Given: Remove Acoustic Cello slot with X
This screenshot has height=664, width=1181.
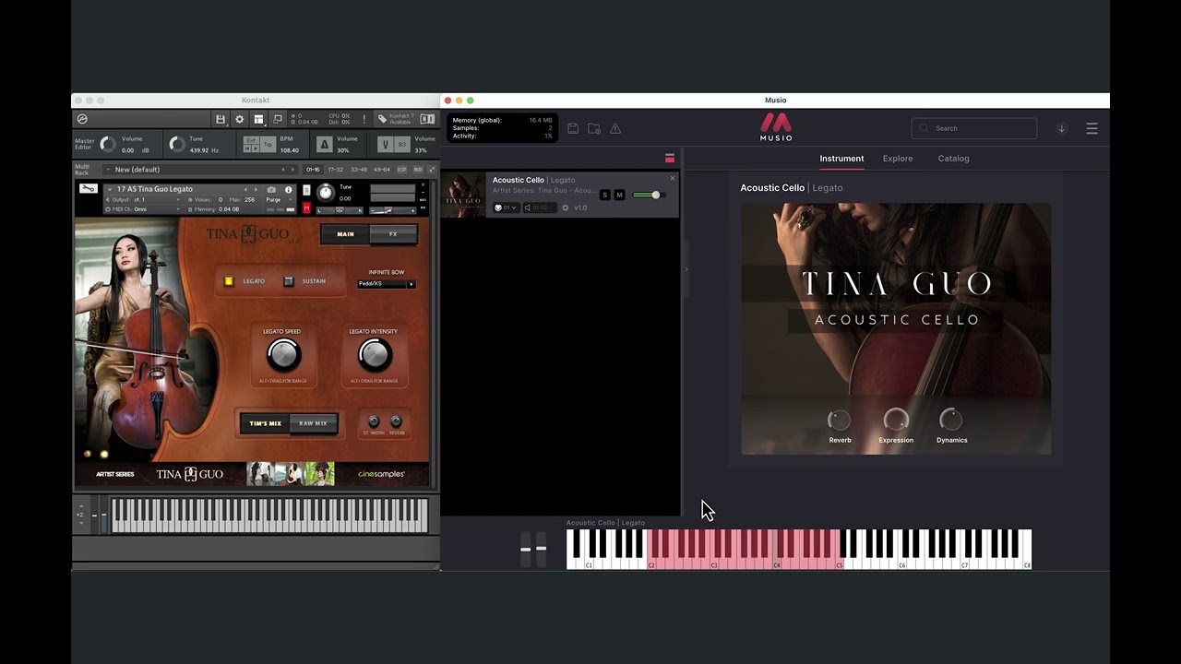Looking at the screenshot, I should coord(673,178).
